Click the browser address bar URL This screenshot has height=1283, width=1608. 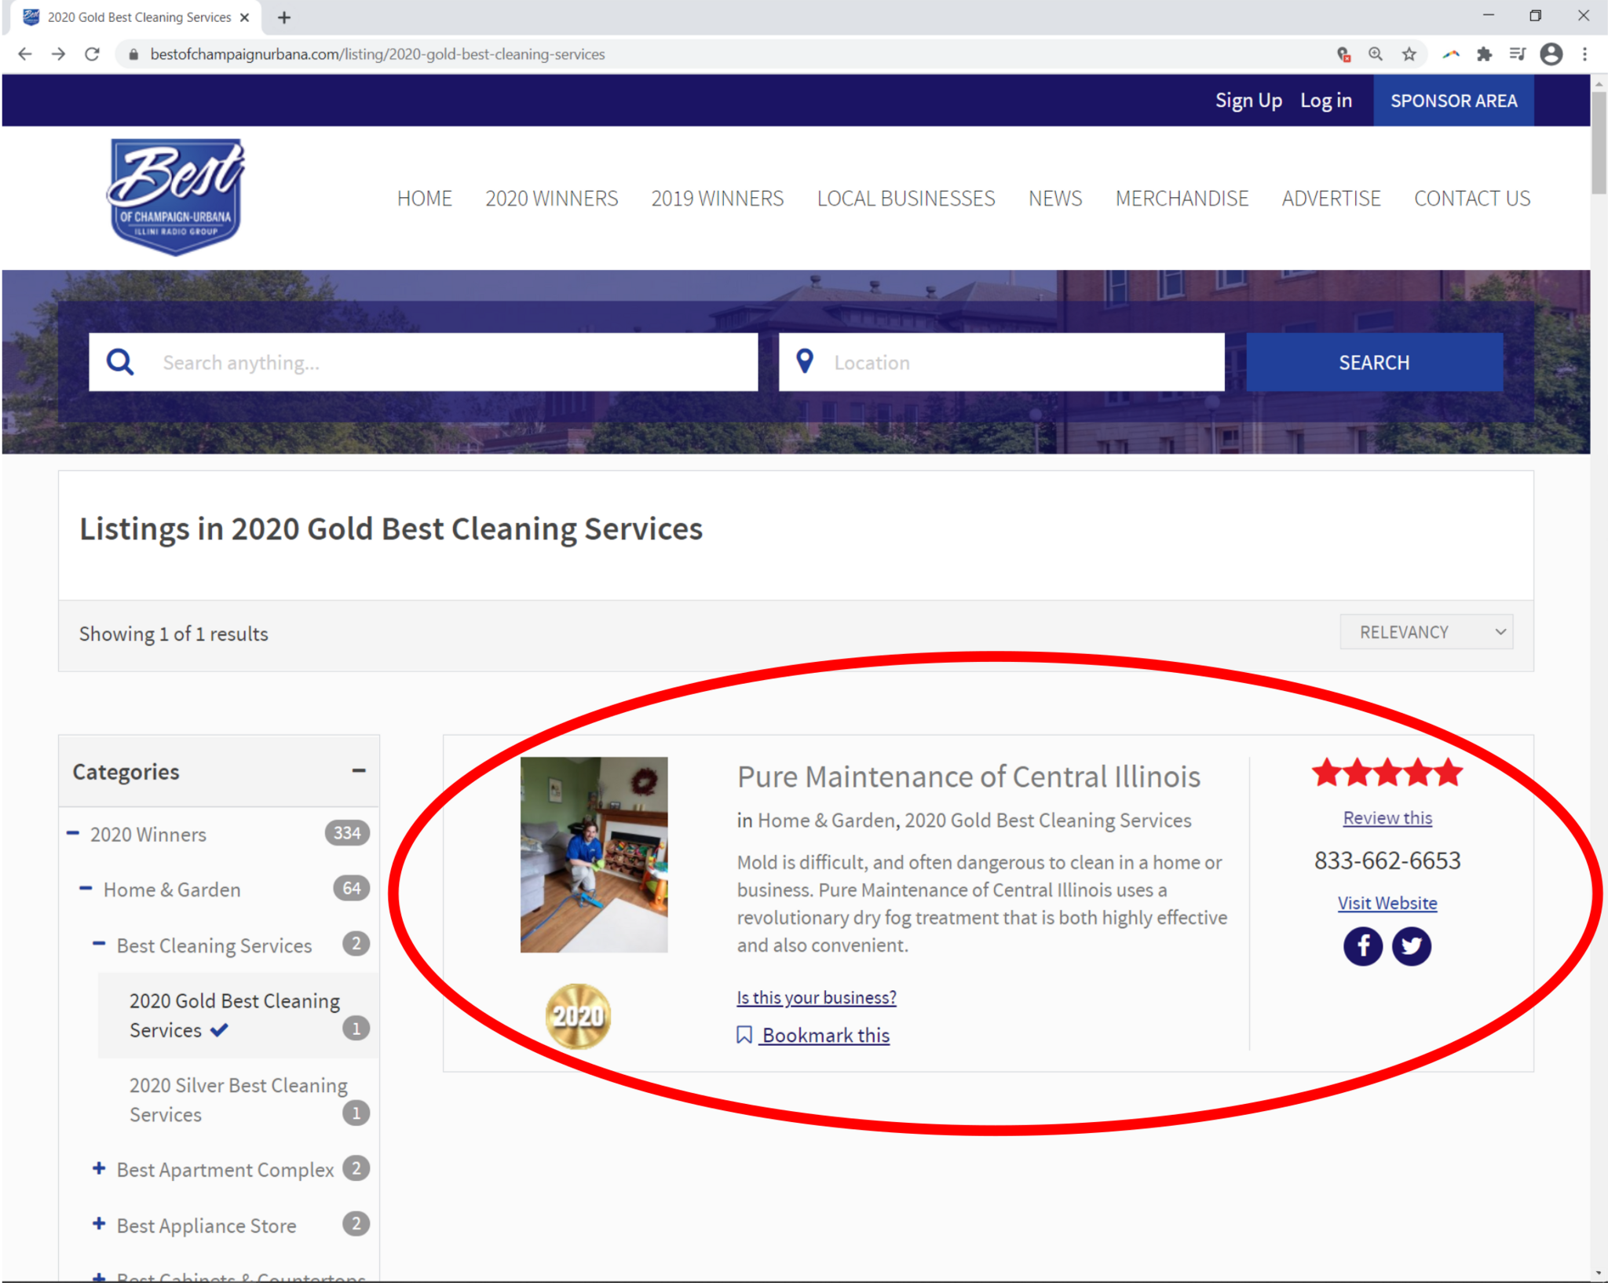(377, 54)
